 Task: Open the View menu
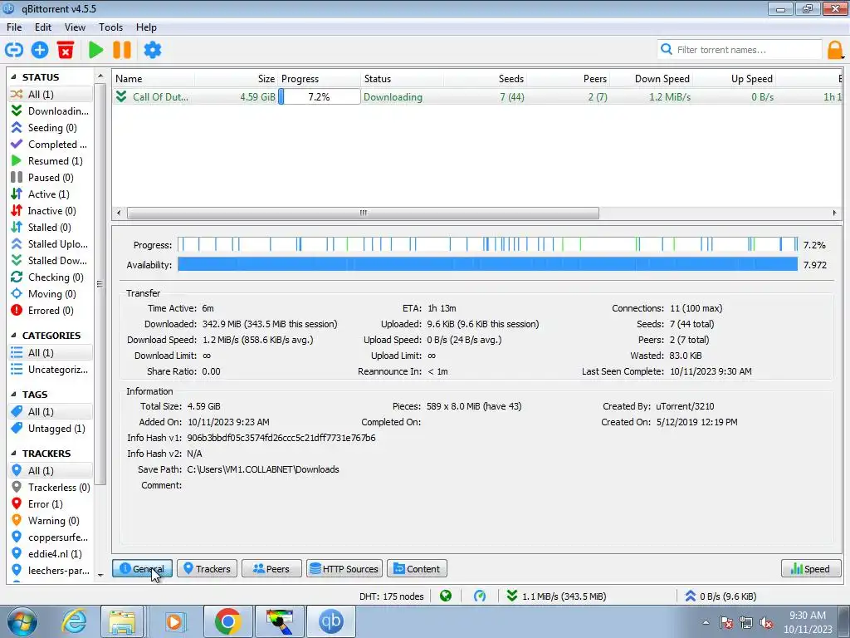coord(75,27)
